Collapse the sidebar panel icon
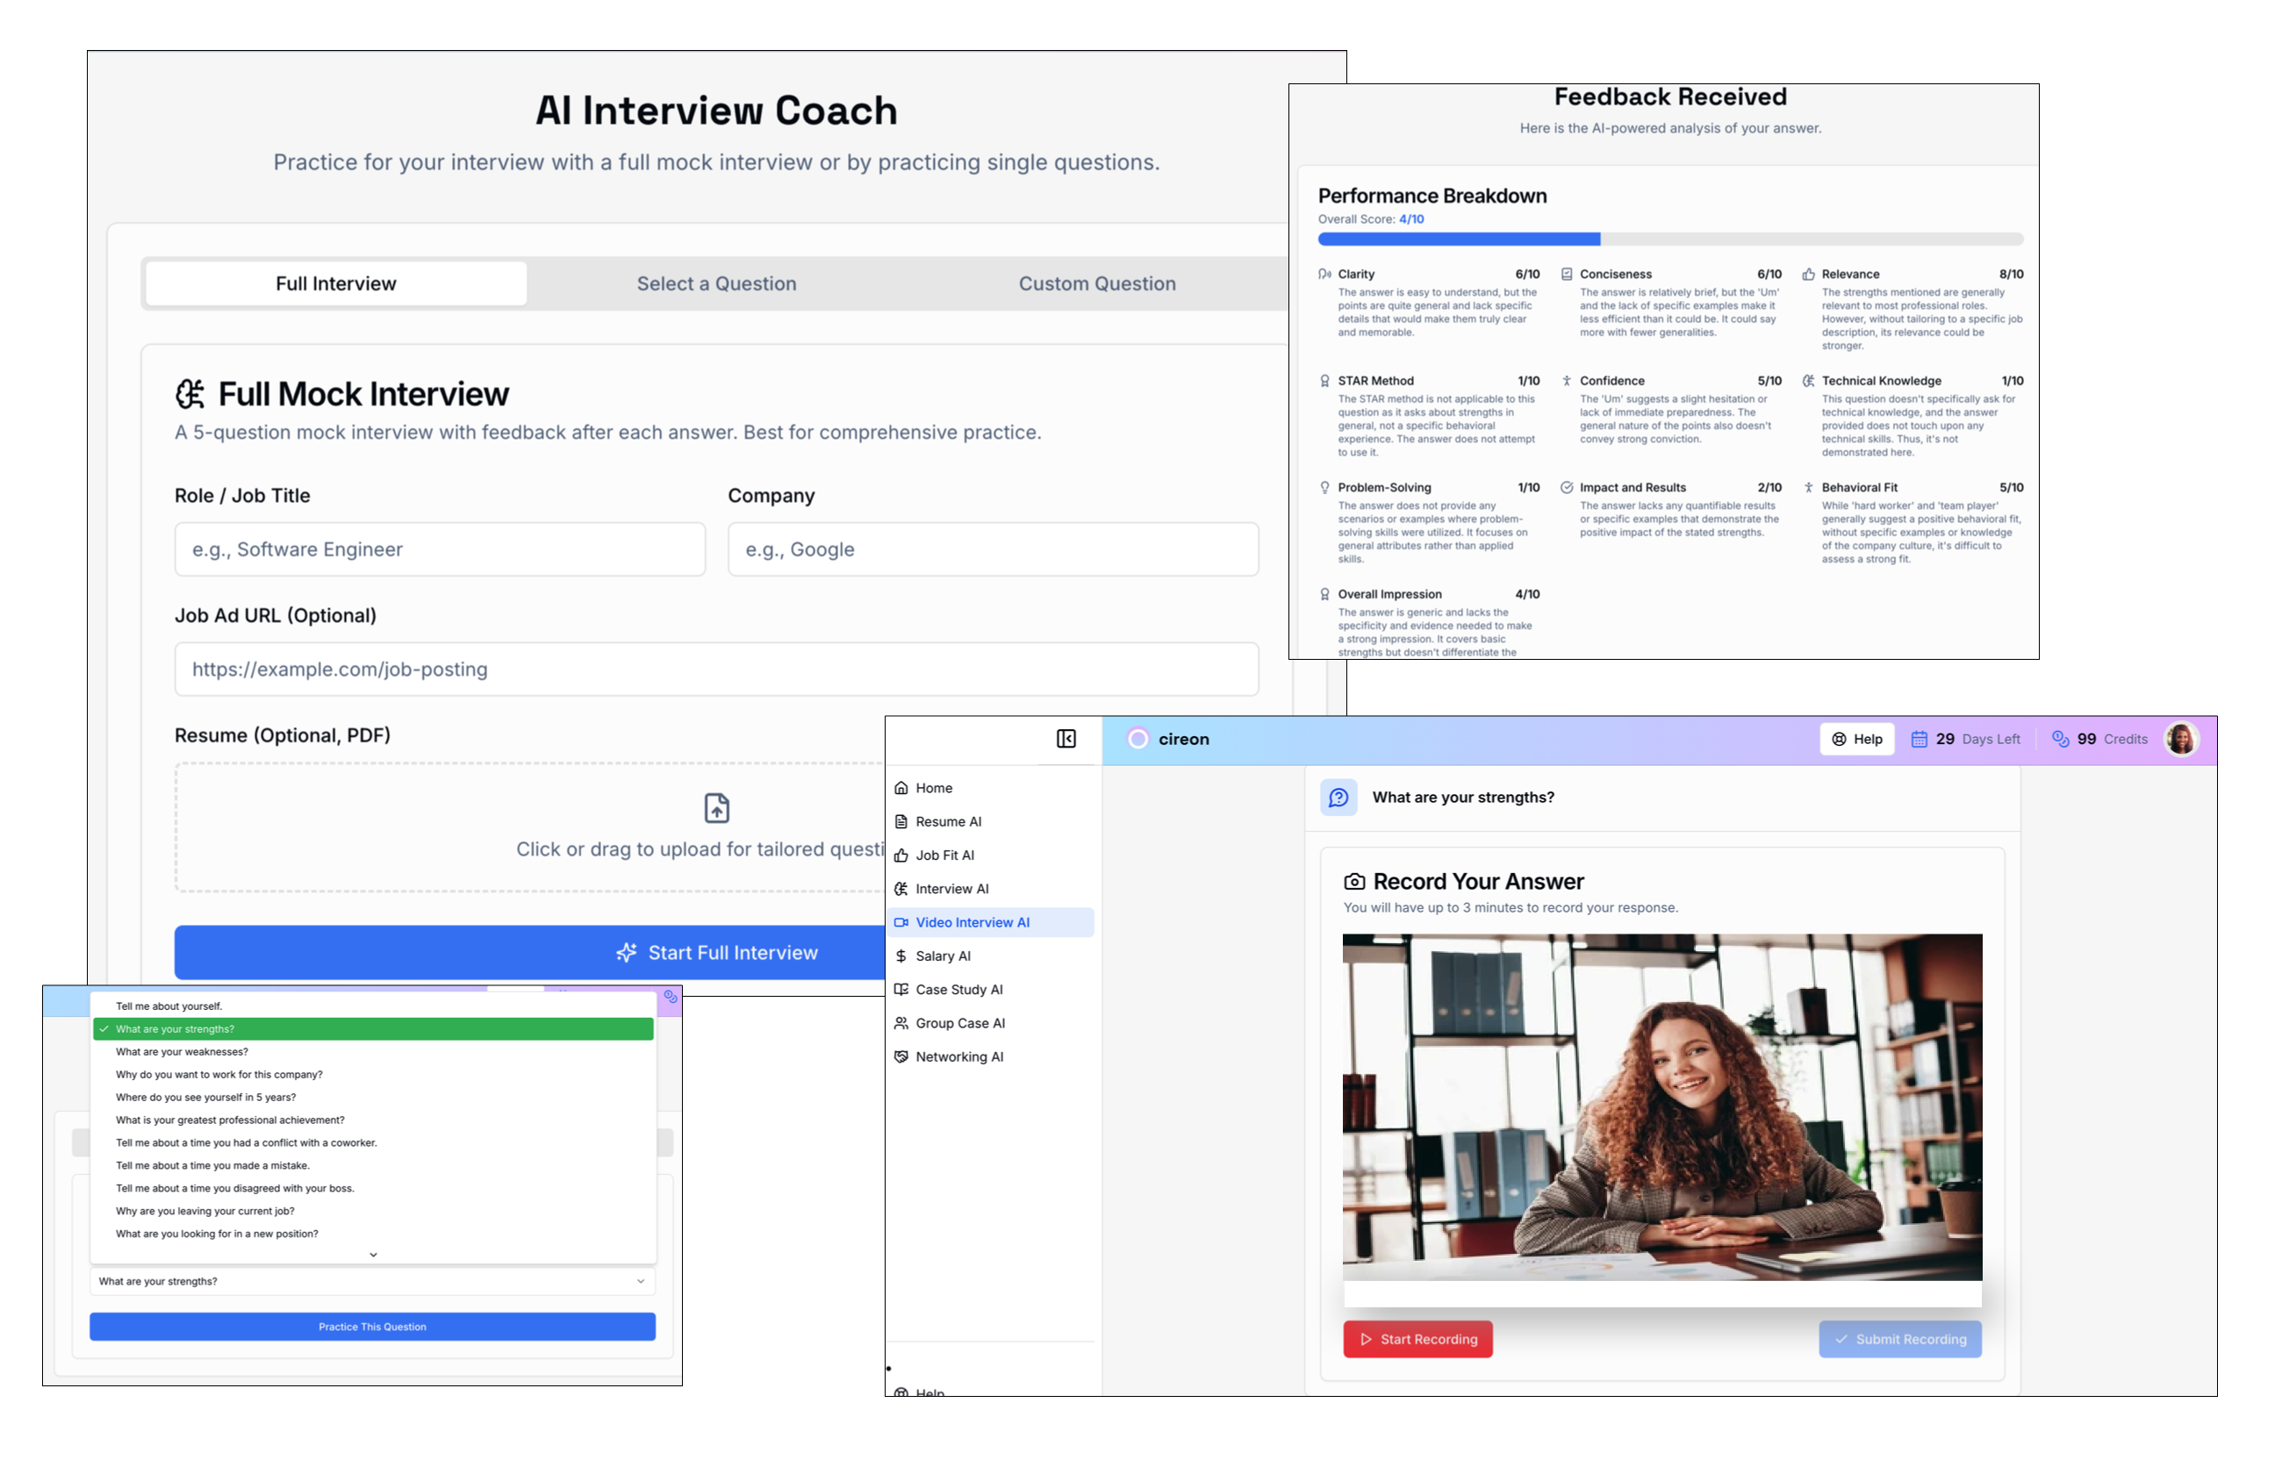The height and width of the screenshot is (1460, 2282). [x=1066, y=739]
